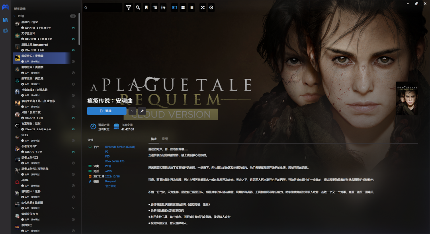Viewport: 430px width, 234px height.
Task: Click the magnifier search icon in toolbar
Action: pos(138,8)
